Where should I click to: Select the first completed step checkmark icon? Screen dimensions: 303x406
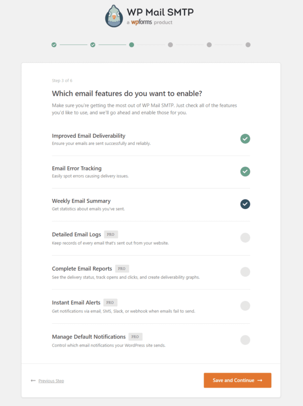[x=54, y=44]
